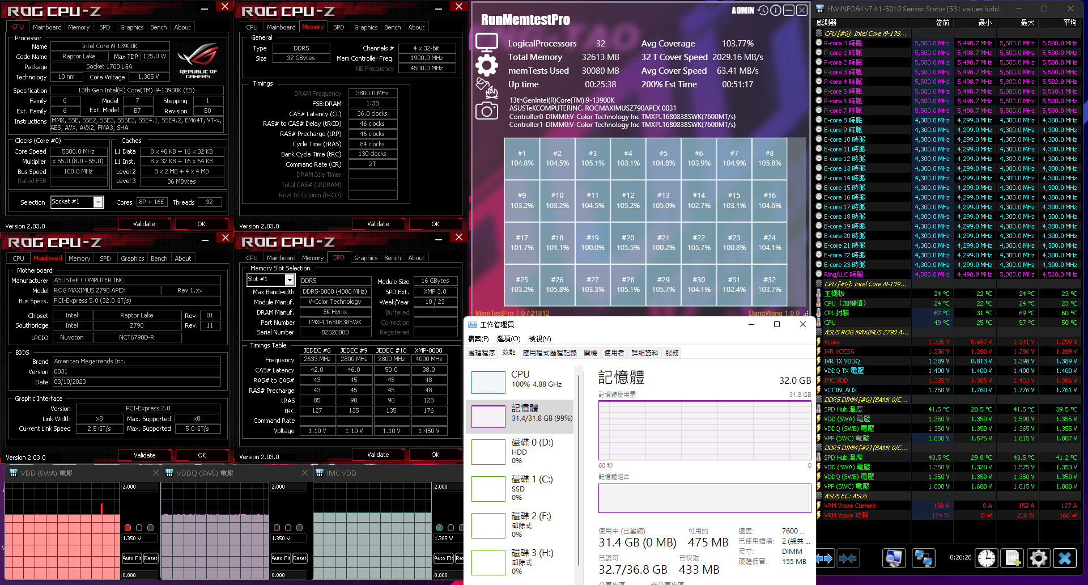1088x585 pixels.
Task: Open 選項(O) menu in Task Manager
Action: [508, 338]
